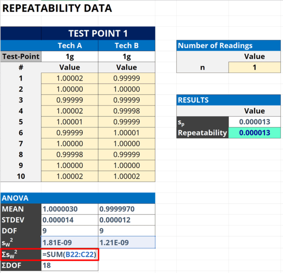Select the Tech B MEAN cell 0.9999970

(x=126, y=209)
